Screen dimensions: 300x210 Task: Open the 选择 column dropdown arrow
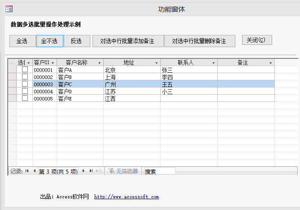tap(29, 63)
